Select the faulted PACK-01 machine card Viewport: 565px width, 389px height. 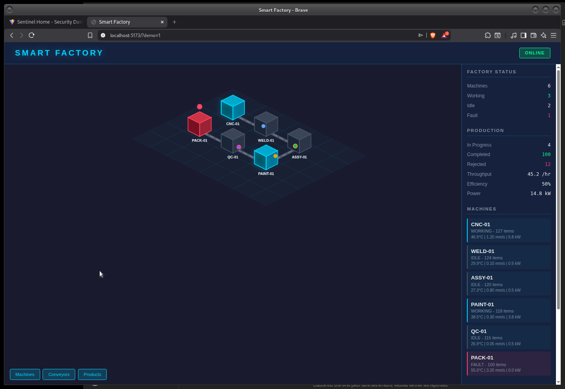[x=508, y=364]
